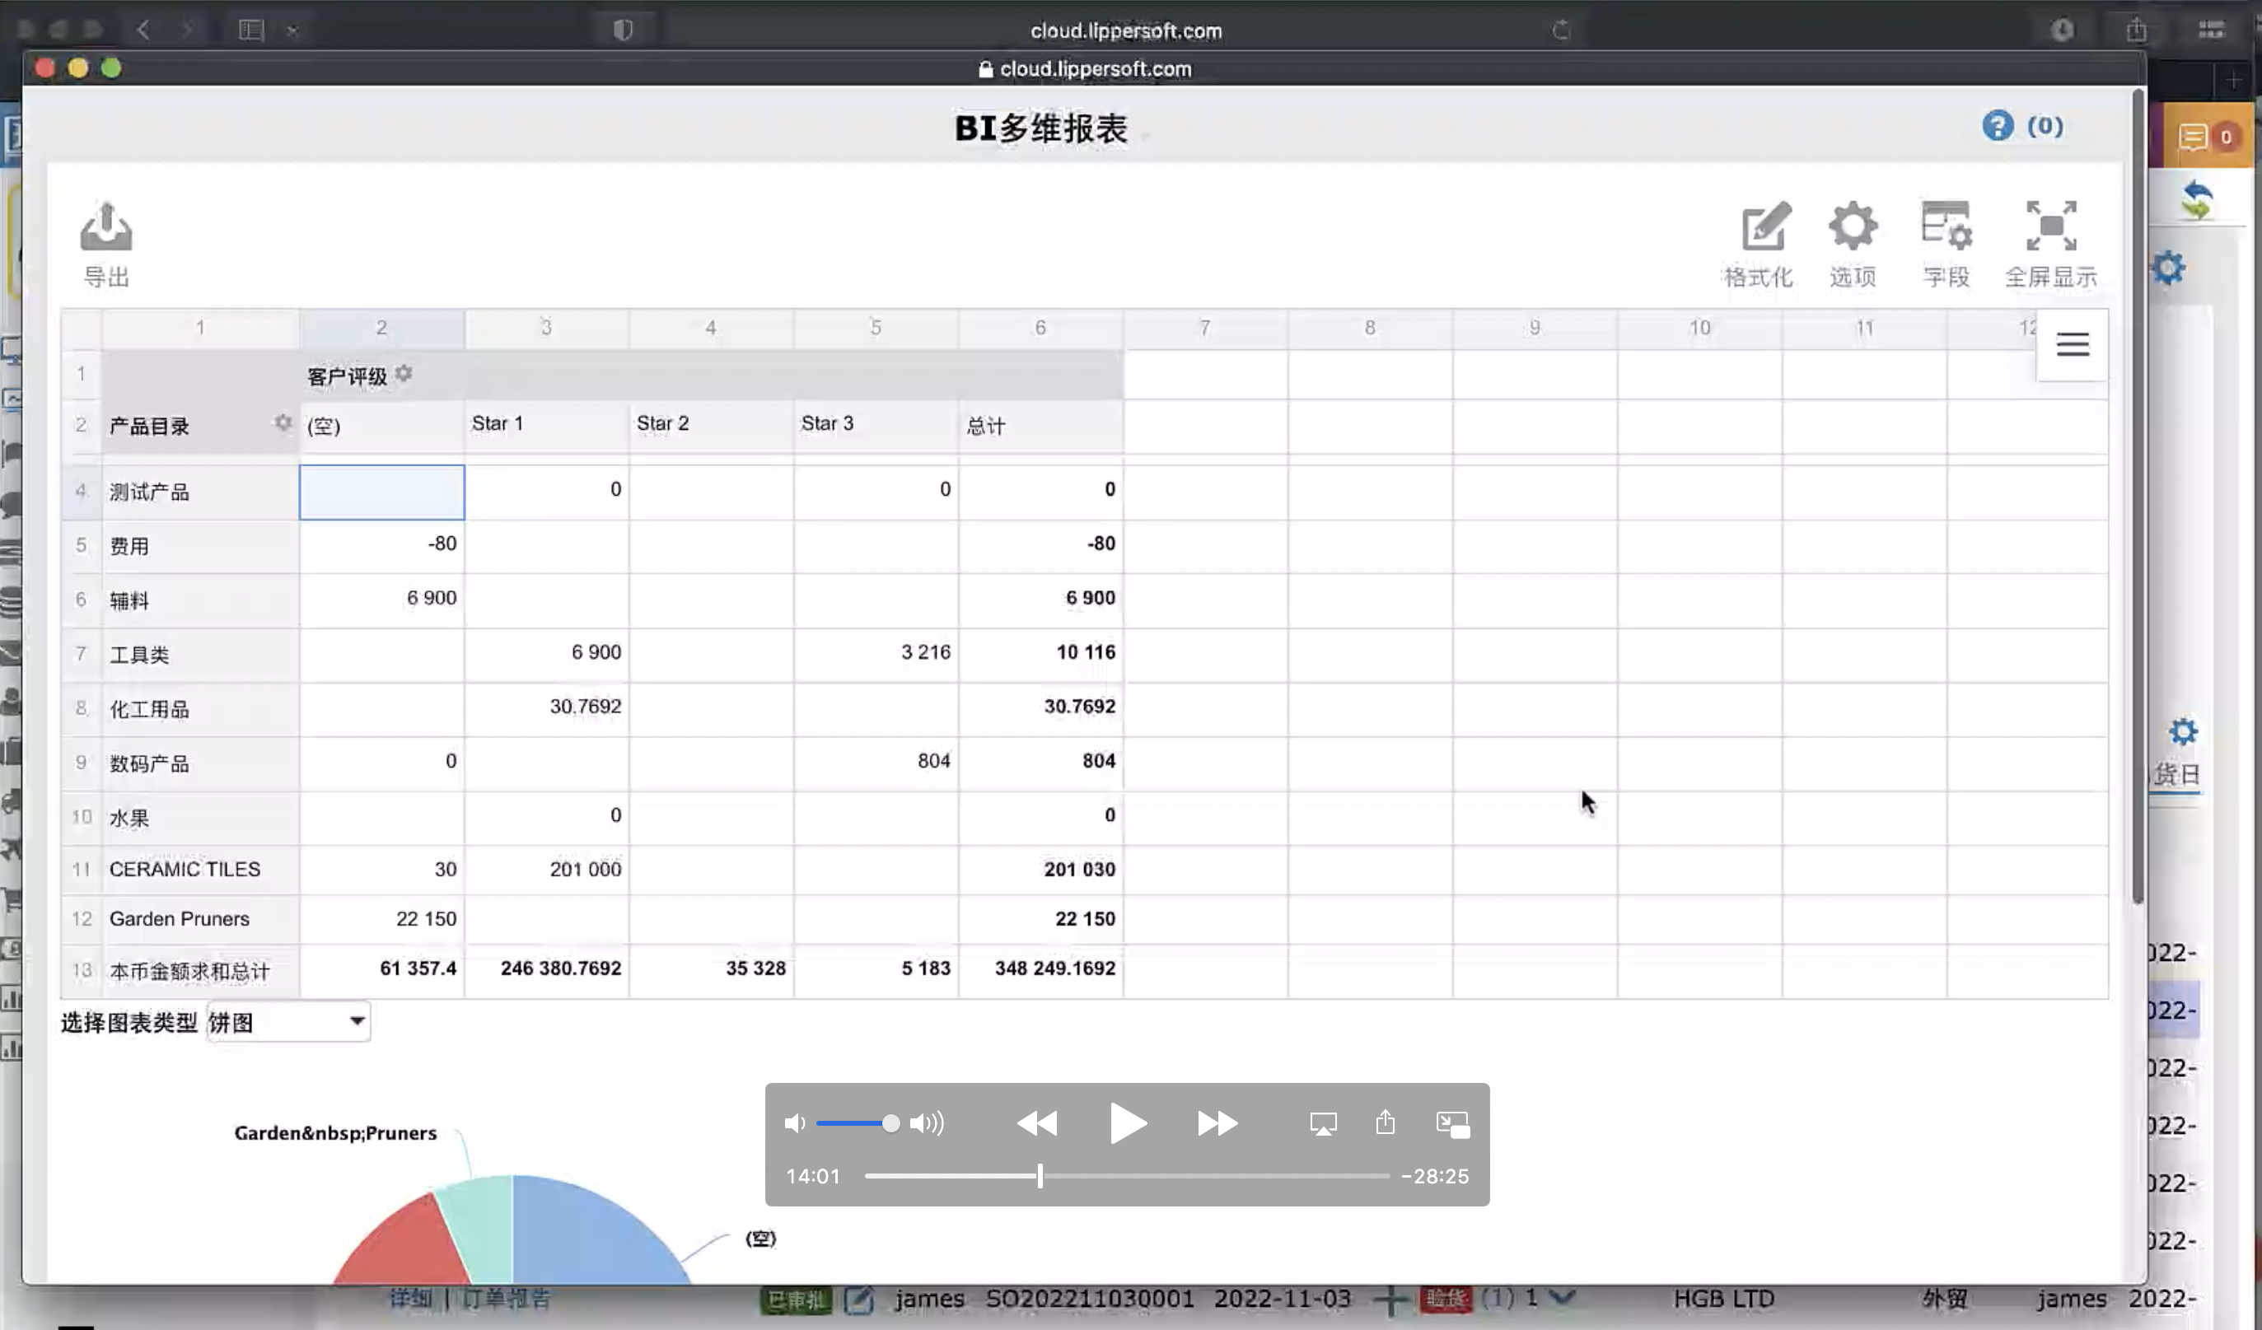2262x1330 pixels.
Task: Click the 订单报告 link at bottom
Action: tap(507, 1299)
